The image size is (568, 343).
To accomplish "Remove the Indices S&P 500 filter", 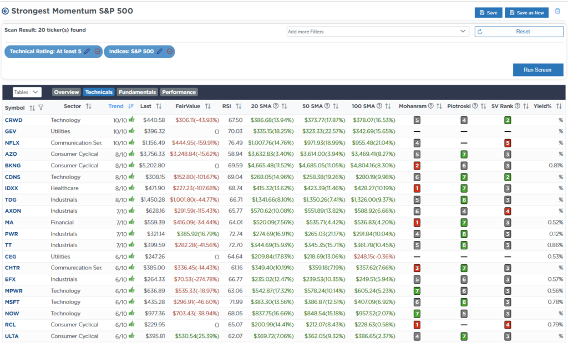I will pyautogui.click(x=170, y=52).
